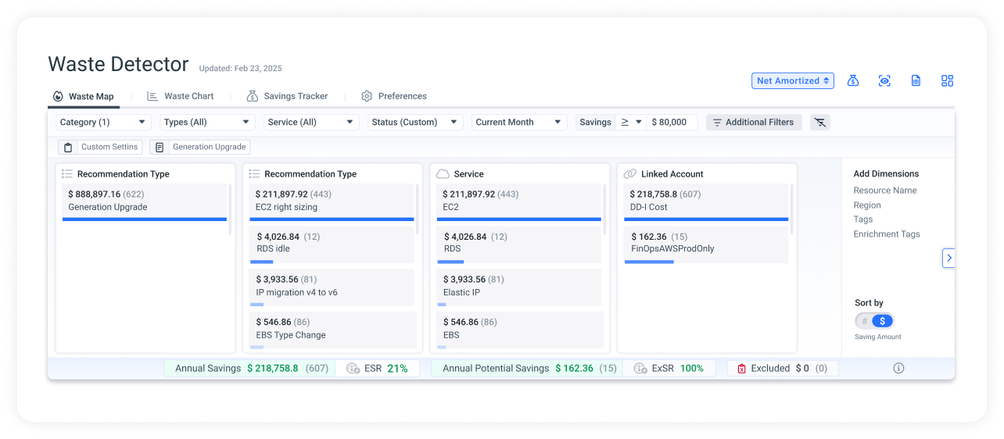Expand the right side panel arrow
This screenshot has height=439, width=1004.
pos(948,258)
